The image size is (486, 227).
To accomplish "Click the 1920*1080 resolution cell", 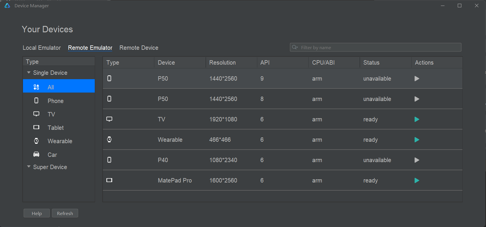I will pos(223,119).
